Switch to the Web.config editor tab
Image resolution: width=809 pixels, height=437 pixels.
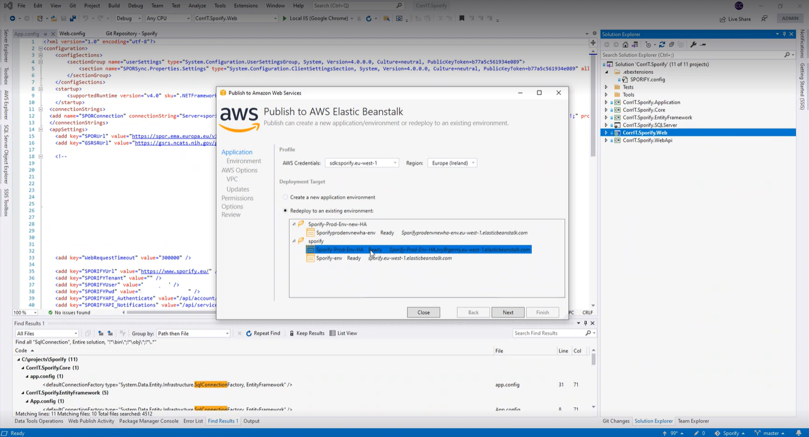(72, 33)
